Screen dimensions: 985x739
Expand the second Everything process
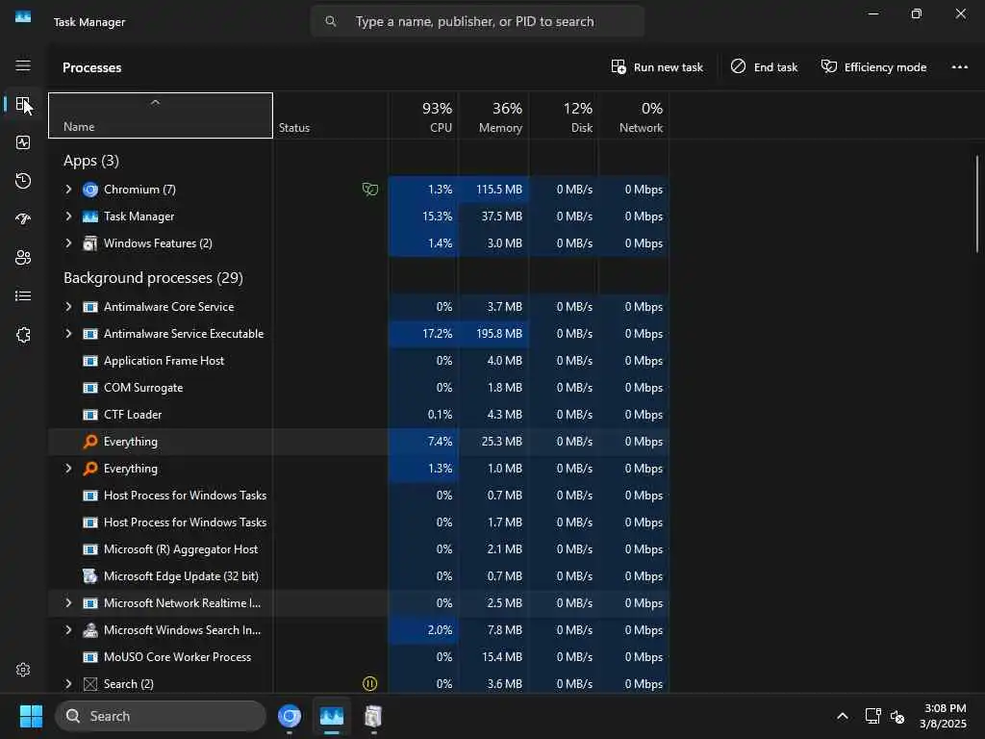[x=68, y=469]
